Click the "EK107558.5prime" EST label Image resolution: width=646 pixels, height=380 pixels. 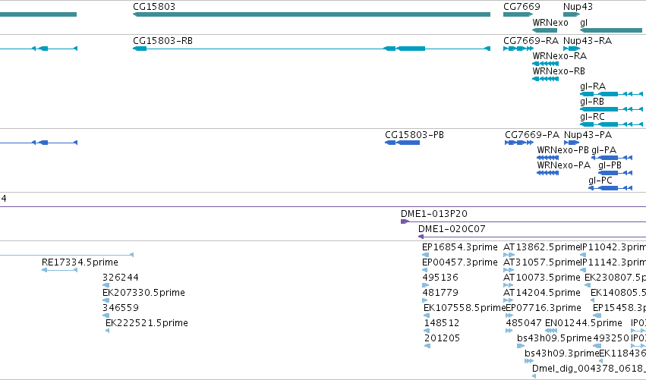coord(465,308)
